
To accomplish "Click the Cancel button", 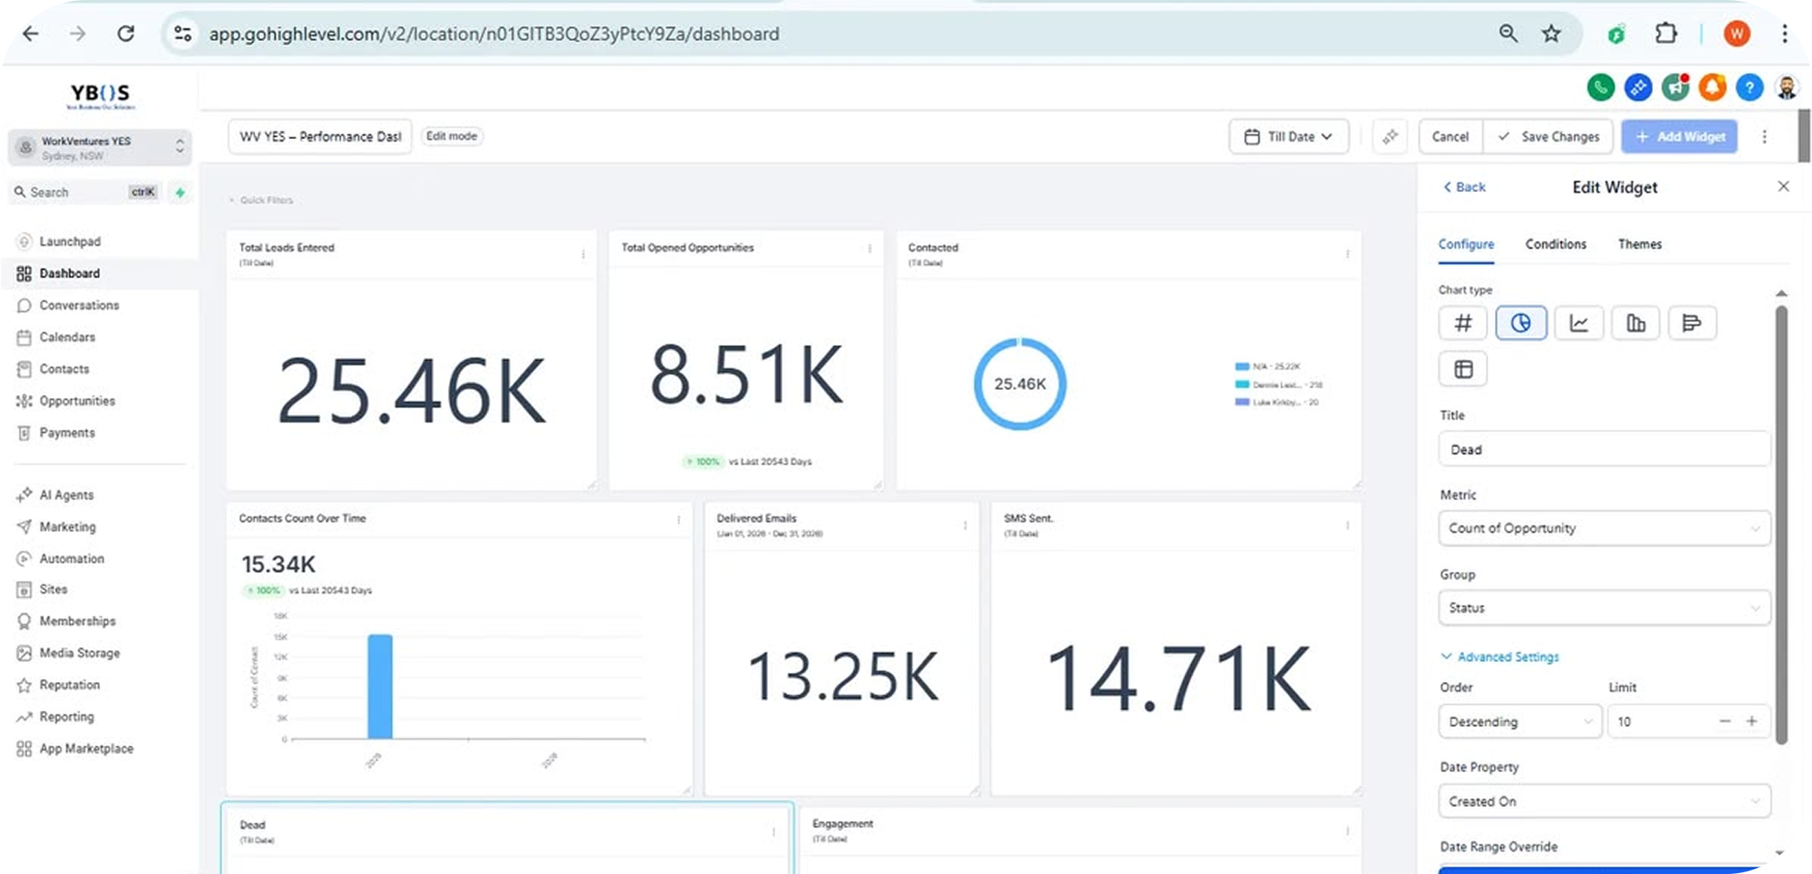I will tap(1450, 137).
